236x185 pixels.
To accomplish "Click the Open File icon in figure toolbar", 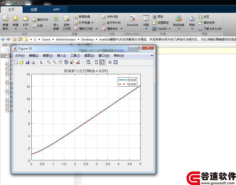I will pos(22,62).
